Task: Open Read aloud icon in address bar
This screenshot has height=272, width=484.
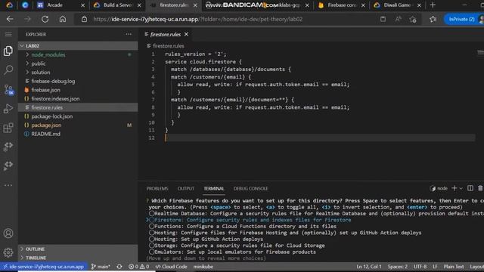Action: pyautogui.click(x=398, y=19)
